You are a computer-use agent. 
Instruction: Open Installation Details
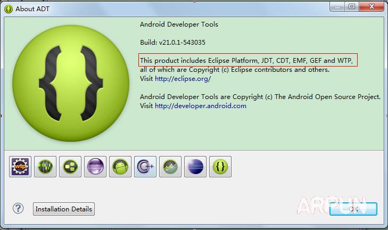pos(64,209)
